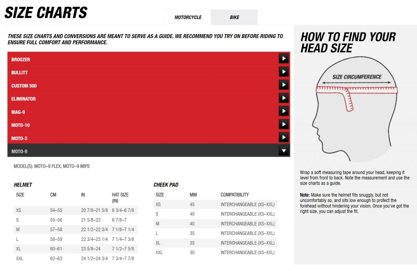Click the 20 7/8–21 5/8 inch value
Screen dimensions: 417x271
pos(94,210)
